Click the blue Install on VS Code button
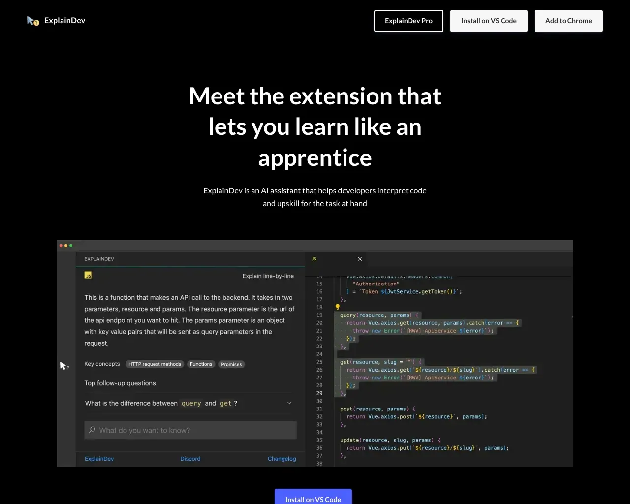This screenshot has height=504, width=630. (313, 496)
